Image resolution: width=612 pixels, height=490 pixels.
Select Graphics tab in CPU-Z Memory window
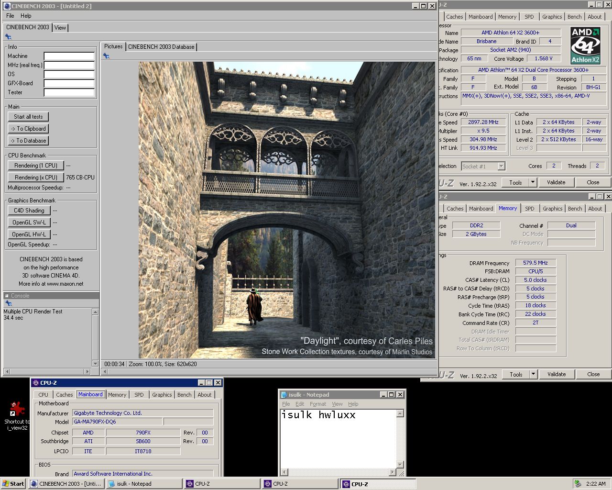tap(552, 209)
